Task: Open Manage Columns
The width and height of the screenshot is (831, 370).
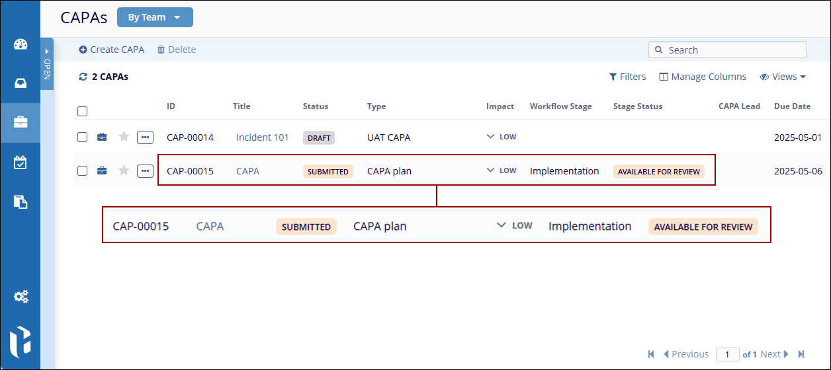Action: pyautogui.click(x=703, y=77)
